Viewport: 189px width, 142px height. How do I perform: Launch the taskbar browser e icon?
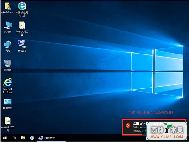32,138
